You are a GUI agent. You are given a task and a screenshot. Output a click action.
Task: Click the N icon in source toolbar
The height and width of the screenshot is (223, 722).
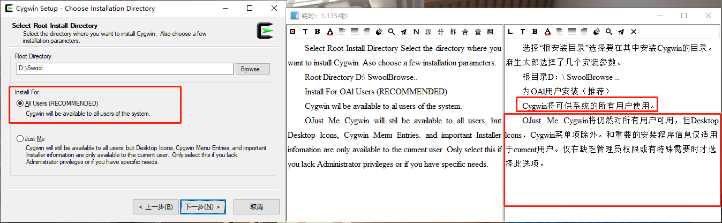416,32
